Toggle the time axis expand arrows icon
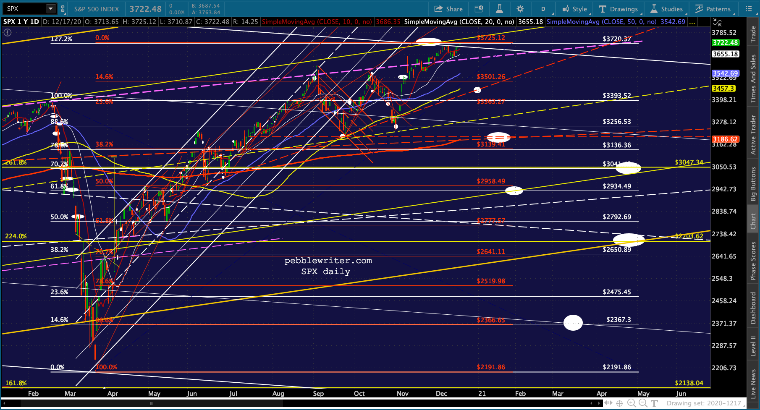760x410 pixels. (x=608, y=403)
